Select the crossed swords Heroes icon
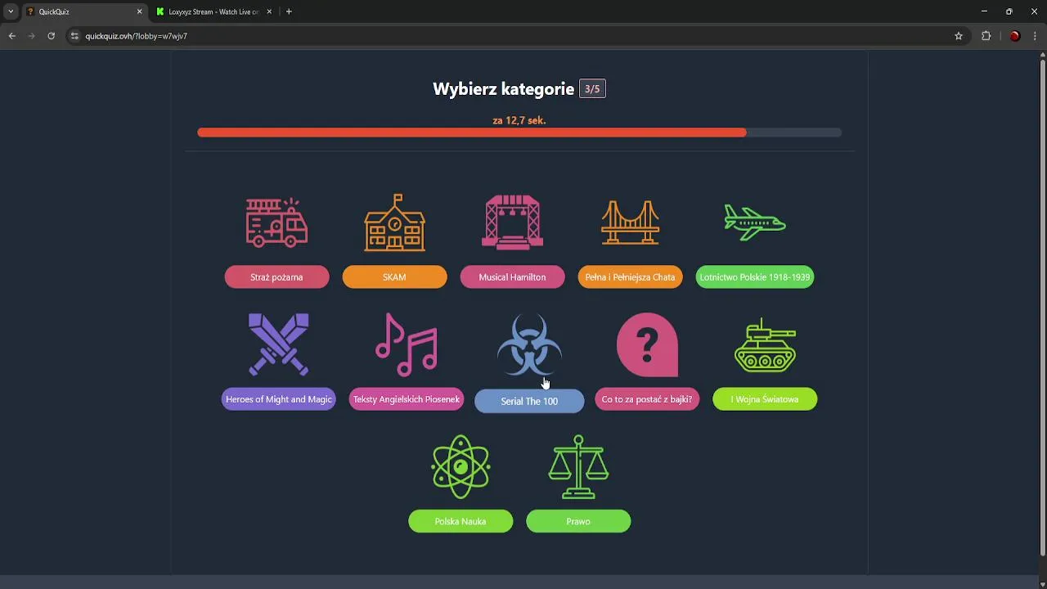1047x589 pixels. tap(279, 344)
